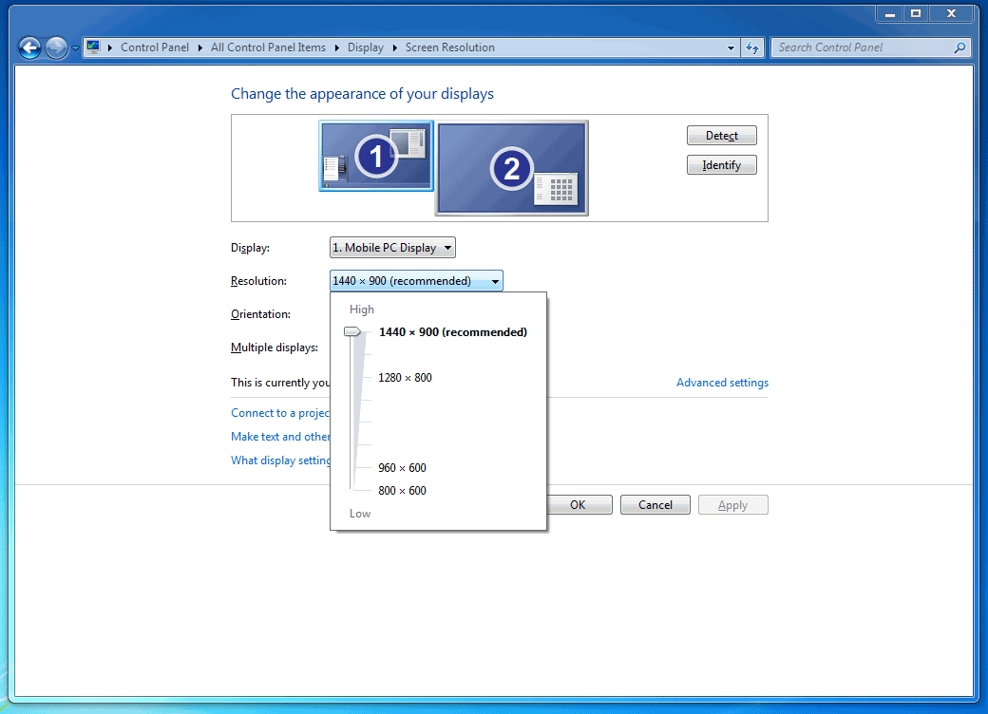The image size is (988, 714).
Task: Expand the arrow after Control Panel breadcrumb
Action: click(199, 47)
